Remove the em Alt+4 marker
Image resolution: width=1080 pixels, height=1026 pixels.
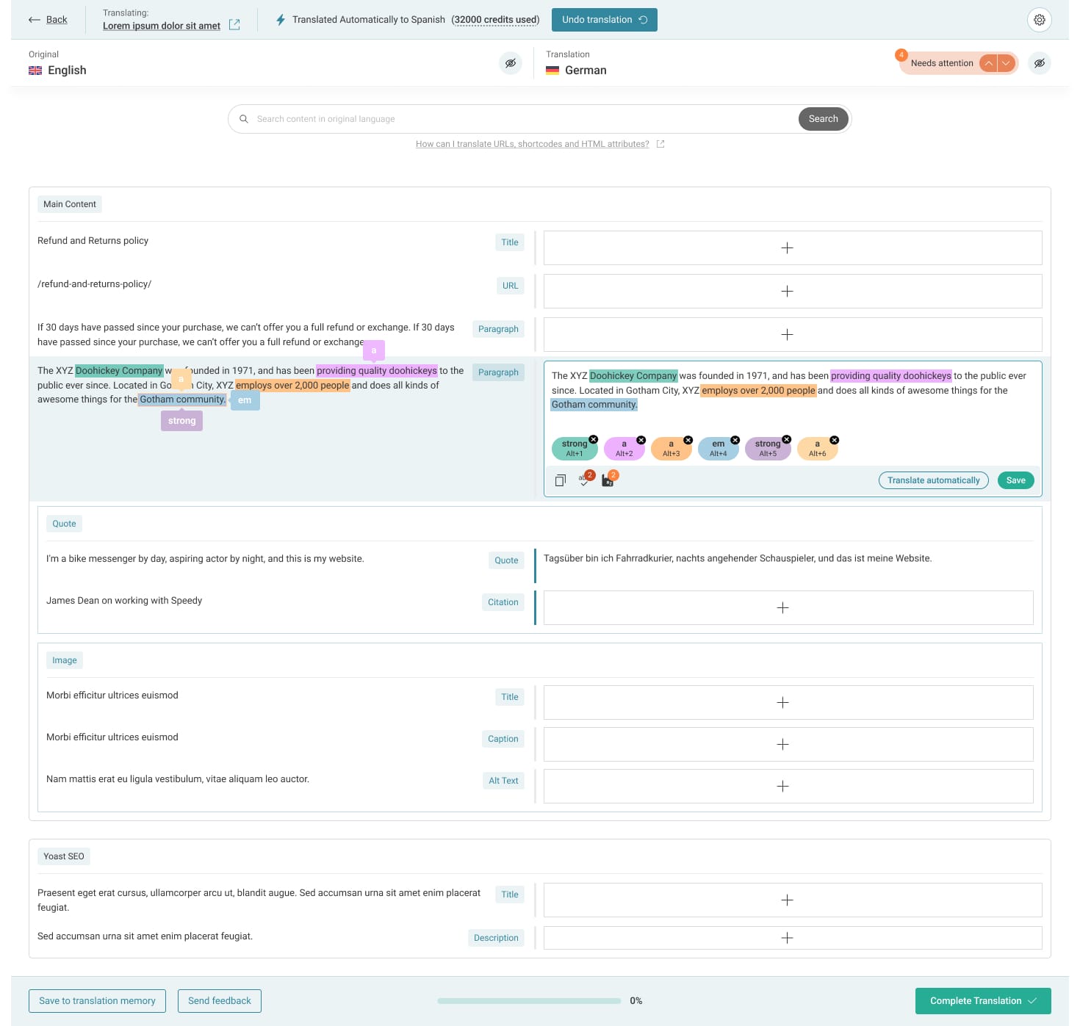pos(735,440)
